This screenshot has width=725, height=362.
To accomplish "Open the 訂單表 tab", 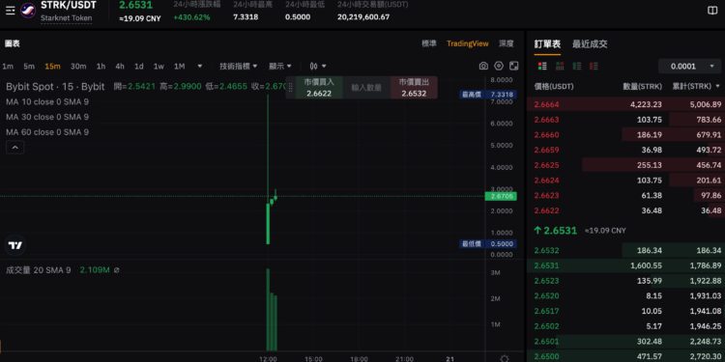I will 547,43.
